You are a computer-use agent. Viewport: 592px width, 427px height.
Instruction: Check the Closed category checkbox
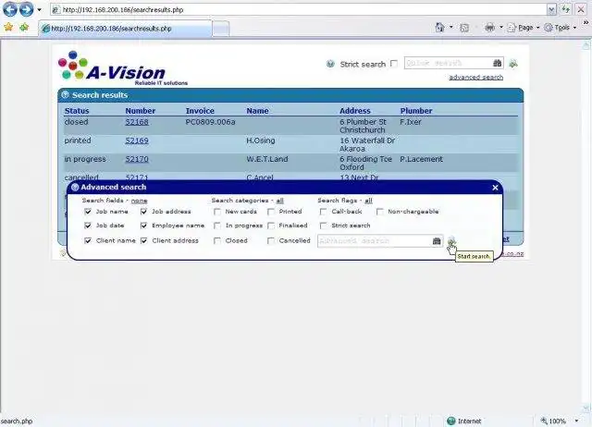tap(217, 240)
